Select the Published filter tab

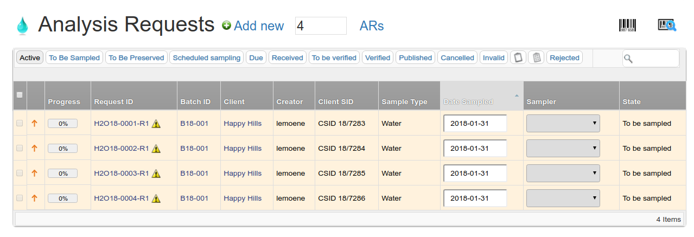pyautogui.click(x=415, y=57)
